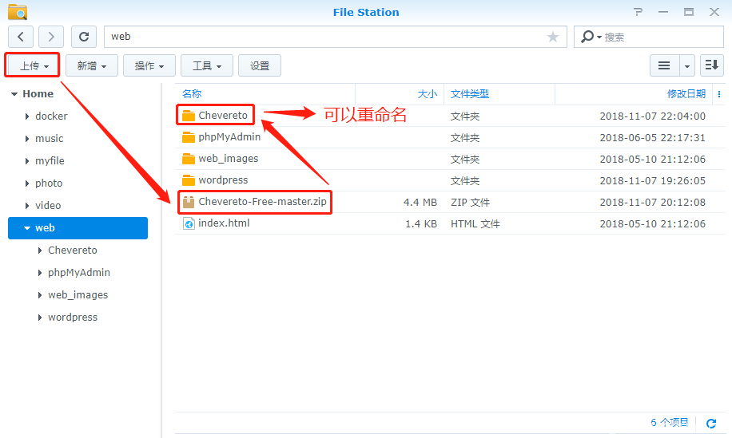This screenshot has width=732, height=438.
Task: Click the 设置 settings button
Action: (260, 65)
